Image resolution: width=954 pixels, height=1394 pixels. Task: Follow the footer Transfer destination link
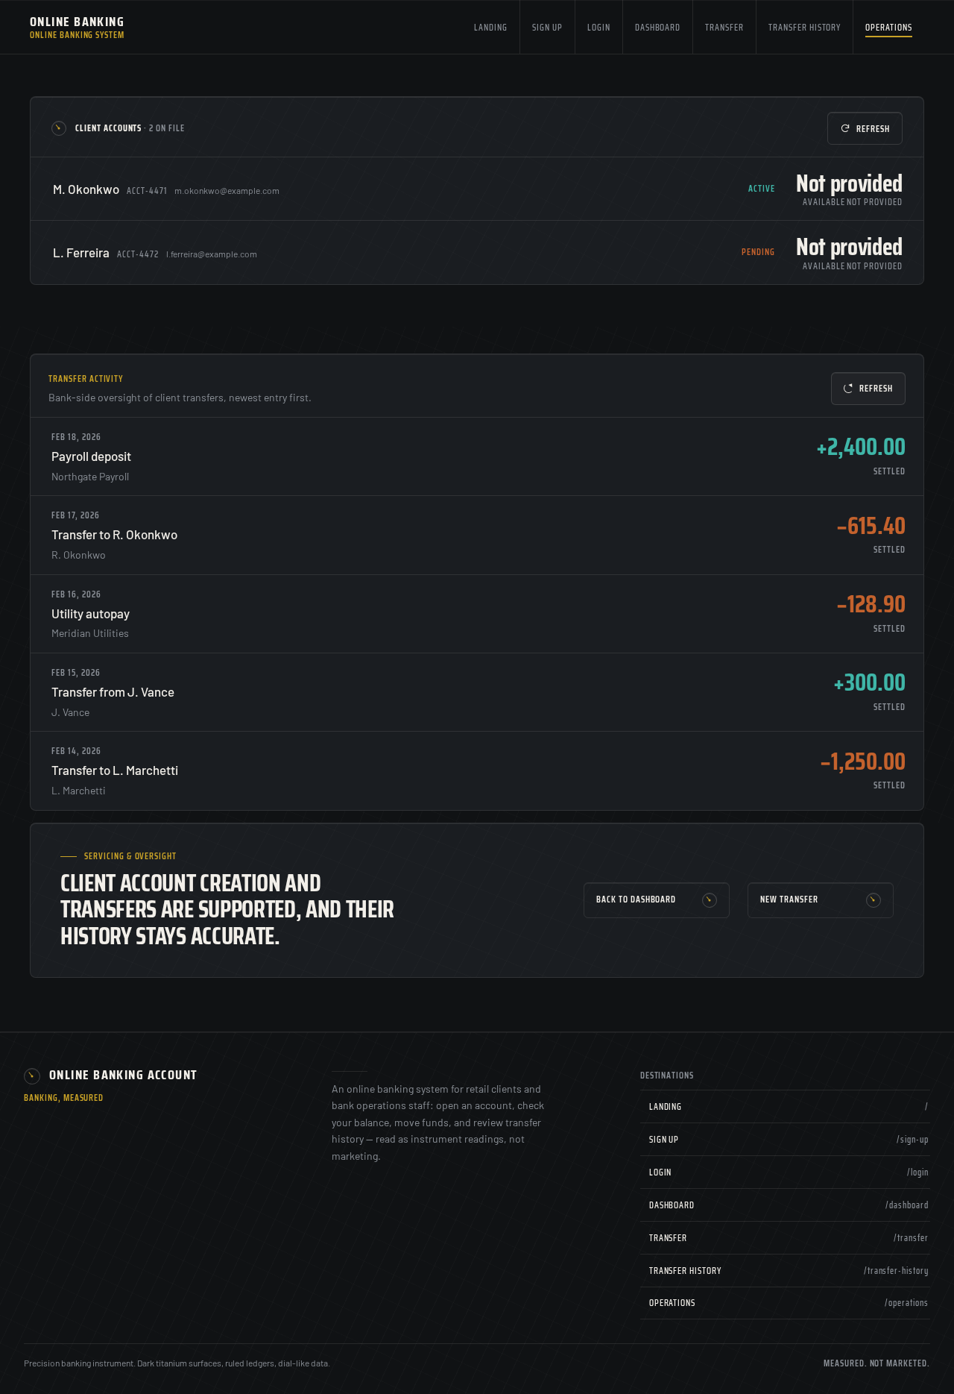pyautogui.click(x=785, y=1238)
